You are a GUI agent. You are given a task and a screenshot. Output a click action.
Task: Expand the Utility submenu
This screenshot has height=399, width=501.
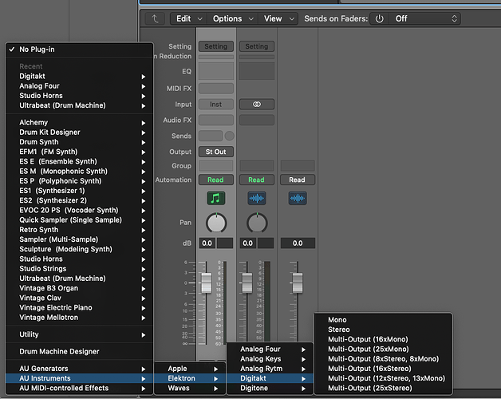tap(80, 334)
